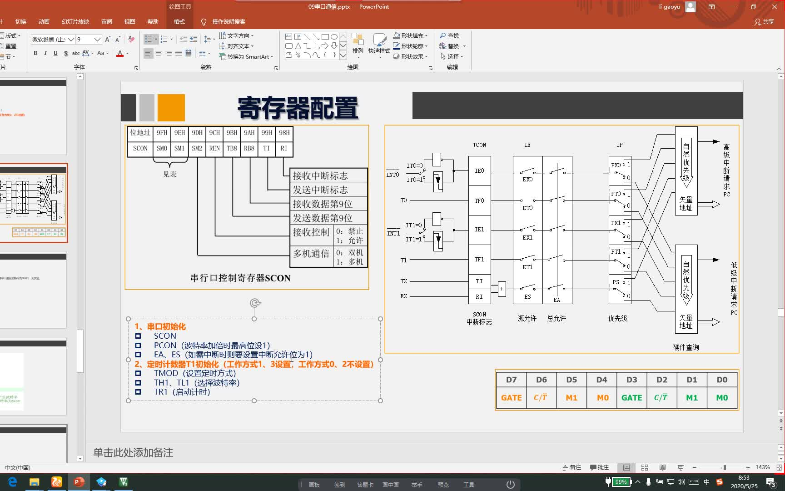The image size is (785, 491).
Task: Select the oval shape tool in the drawing gallery
Action: pyautogui.click(x=334, y=36)
